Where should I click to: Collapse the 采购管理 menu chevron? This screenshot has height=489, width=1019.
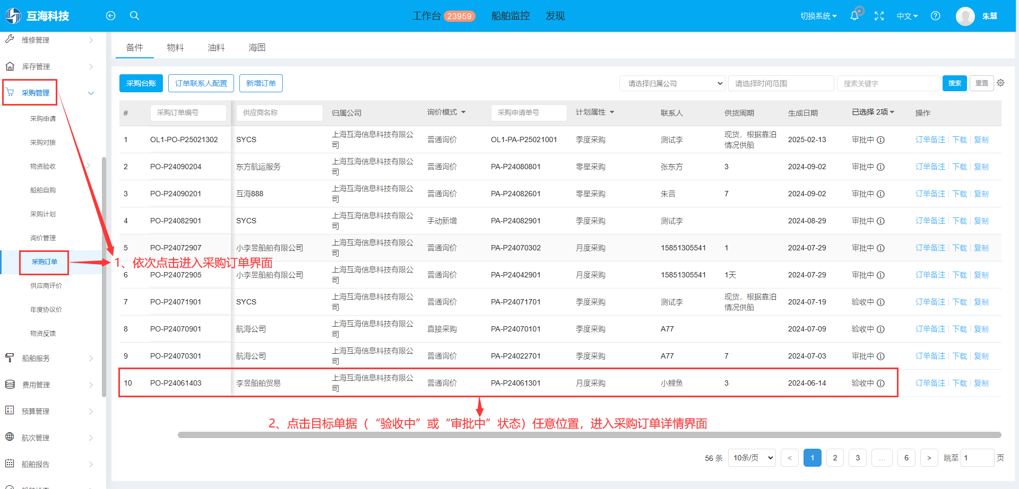tap(91, 93)
